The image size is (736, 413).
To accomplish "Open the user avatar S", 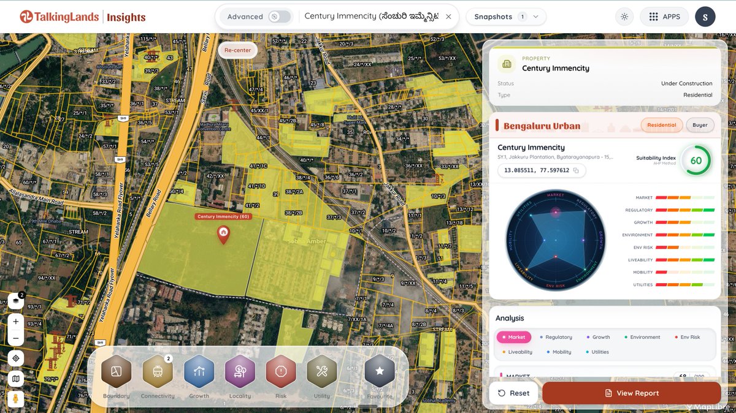I will click(705, 17).
